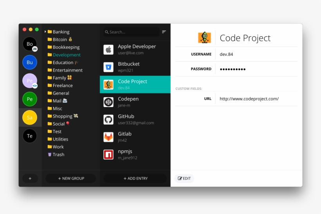
Task: Select the Education group
Action: 63,62
